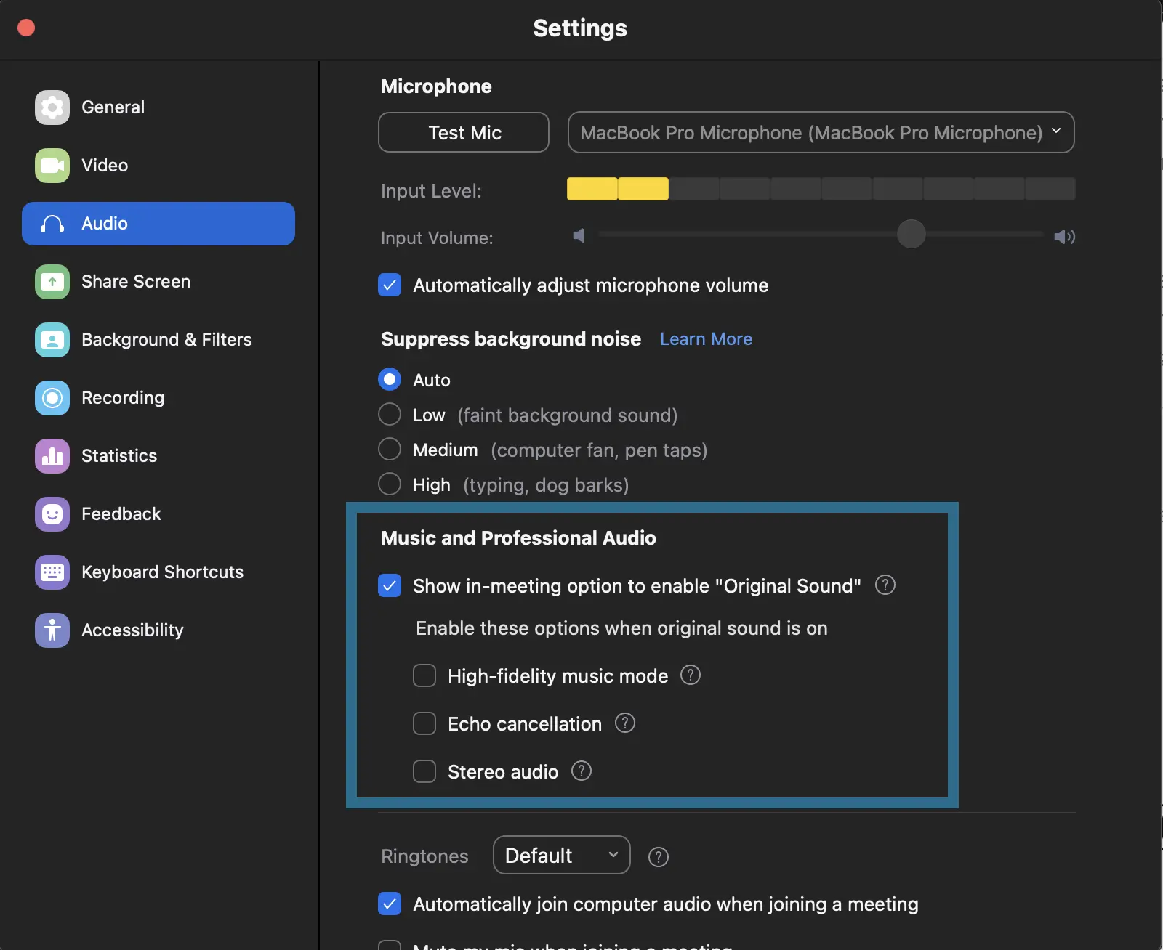Switch to Recording tab
The image size is (1163, 950).
point(158,398)
